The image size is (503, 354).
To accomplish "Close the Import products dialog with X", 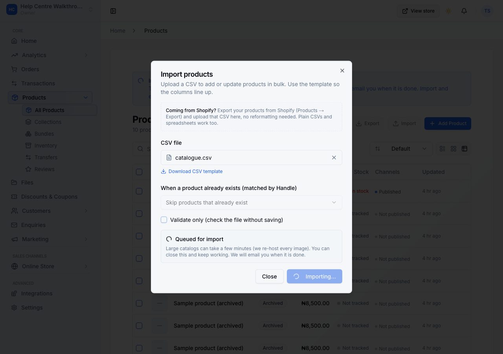I will [342, 71].
